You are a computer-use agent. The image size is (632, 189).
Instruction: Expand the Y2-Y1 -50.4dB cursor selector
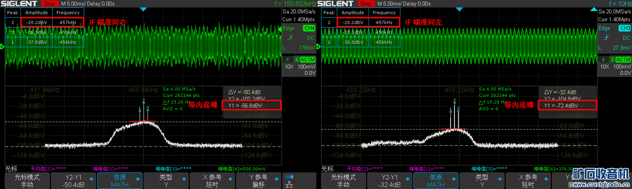(73, 181)
